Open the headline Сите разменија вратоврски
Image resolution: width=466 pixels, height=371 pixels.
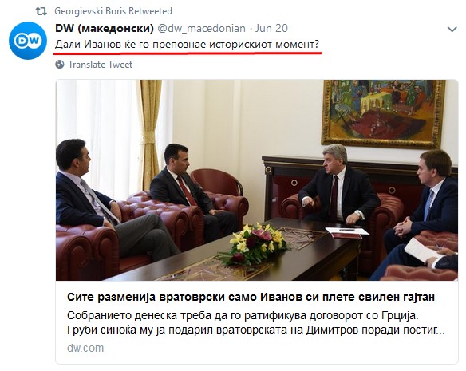click(251, 297)
